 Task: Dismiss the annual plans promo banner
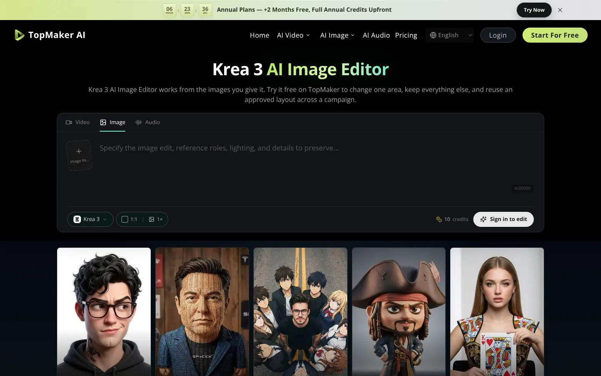pyautogui.click(x=560, y=10)
